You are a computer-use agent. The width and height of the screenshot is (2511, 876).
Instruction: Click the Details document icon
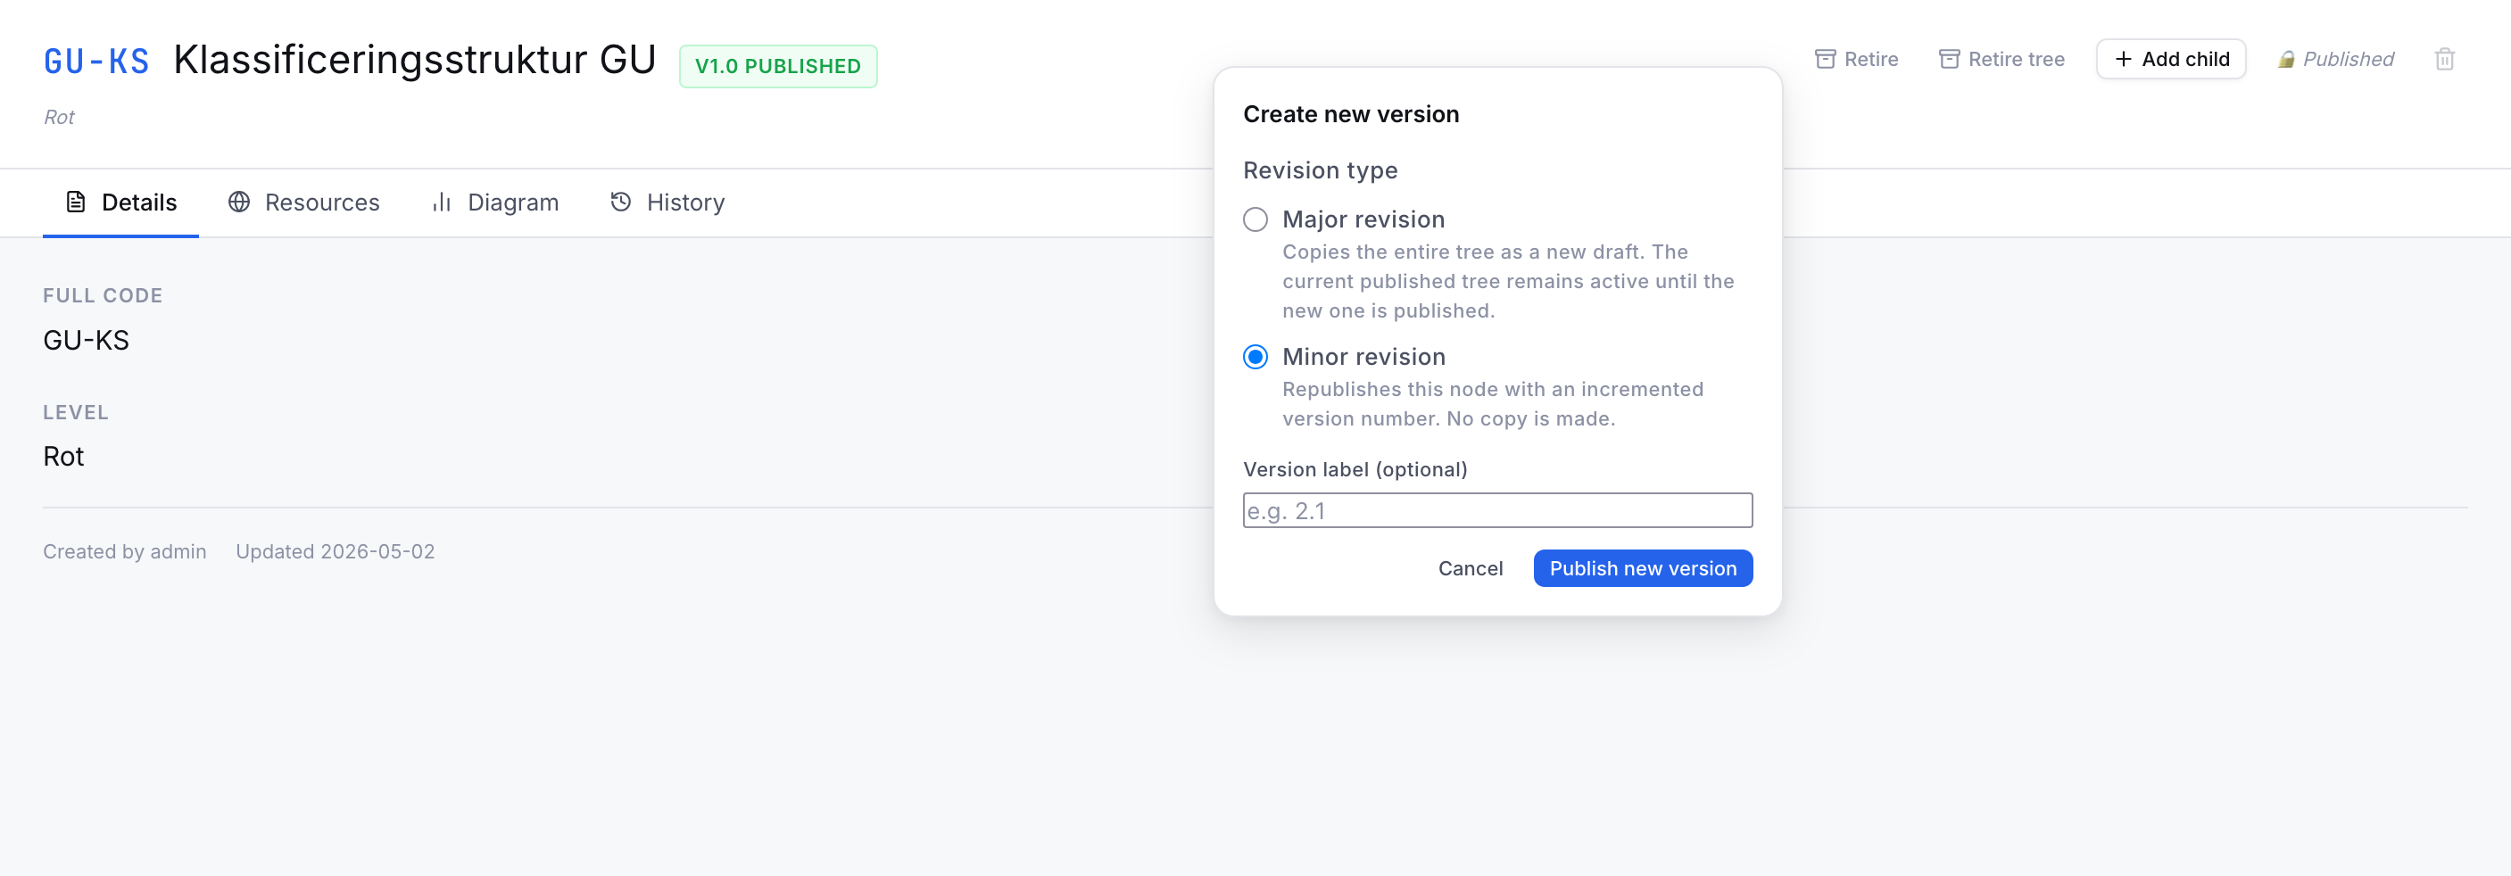[x=75, y=202]
